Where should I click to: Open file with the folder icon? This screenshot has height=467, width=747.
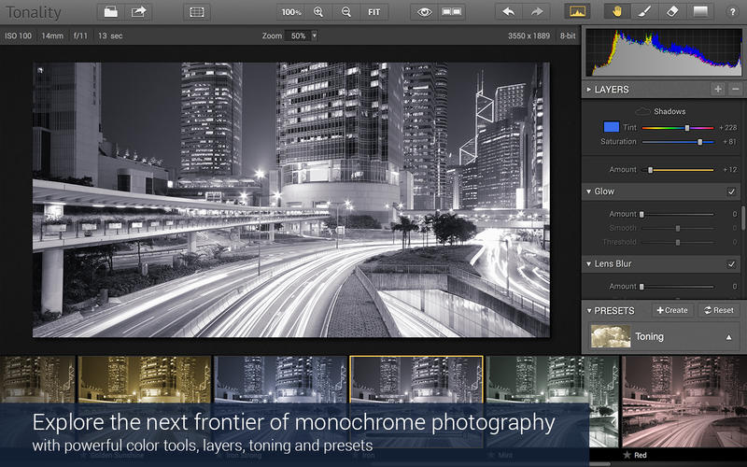coord(110,12)
